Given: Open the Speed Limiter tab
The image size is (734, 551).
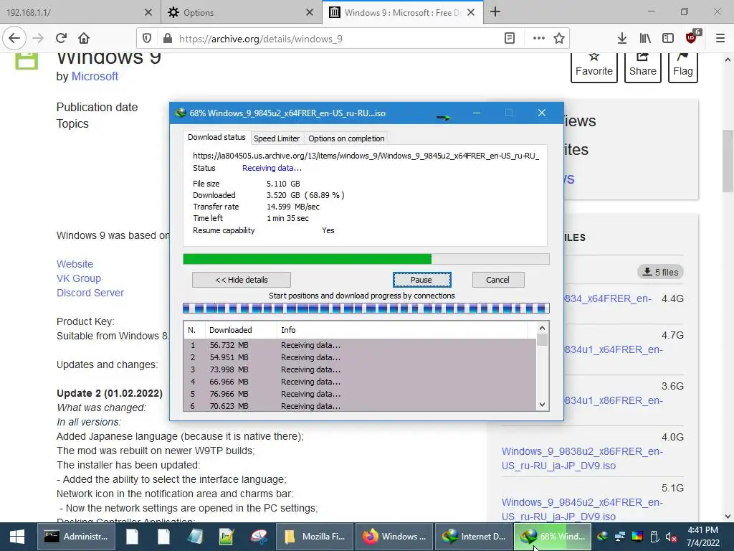Looking at the screenshot, I should point(277,138).
